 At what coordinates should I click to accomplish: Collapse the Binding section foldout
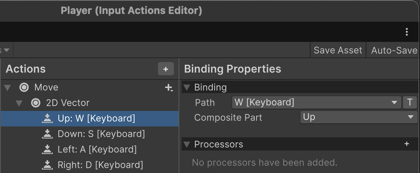[187, 88]
